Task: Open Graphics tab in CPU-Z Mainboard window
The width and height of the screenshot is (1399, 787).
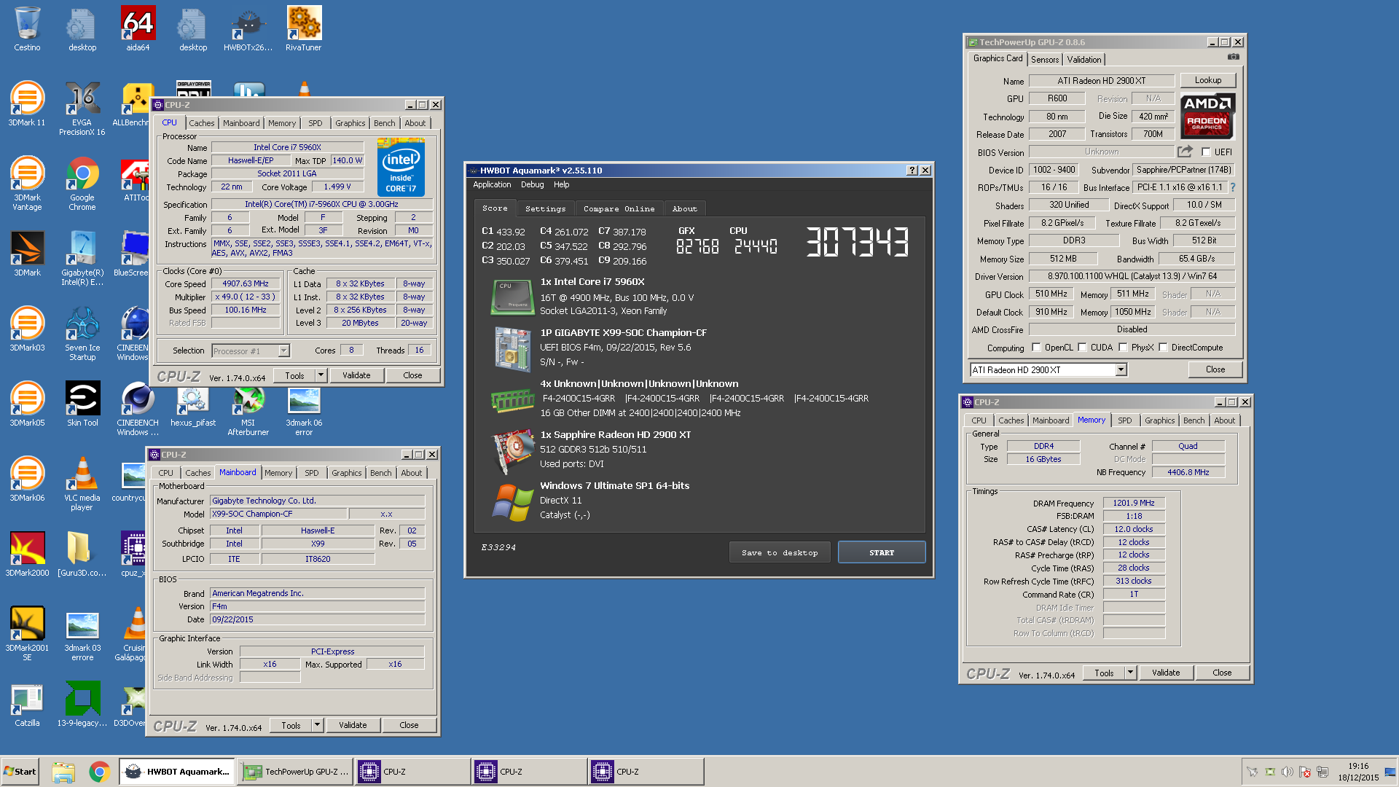Action: [x=347, y=473]
